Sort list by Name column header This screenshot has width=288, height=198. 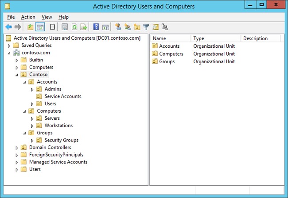[x=170, y=38]
